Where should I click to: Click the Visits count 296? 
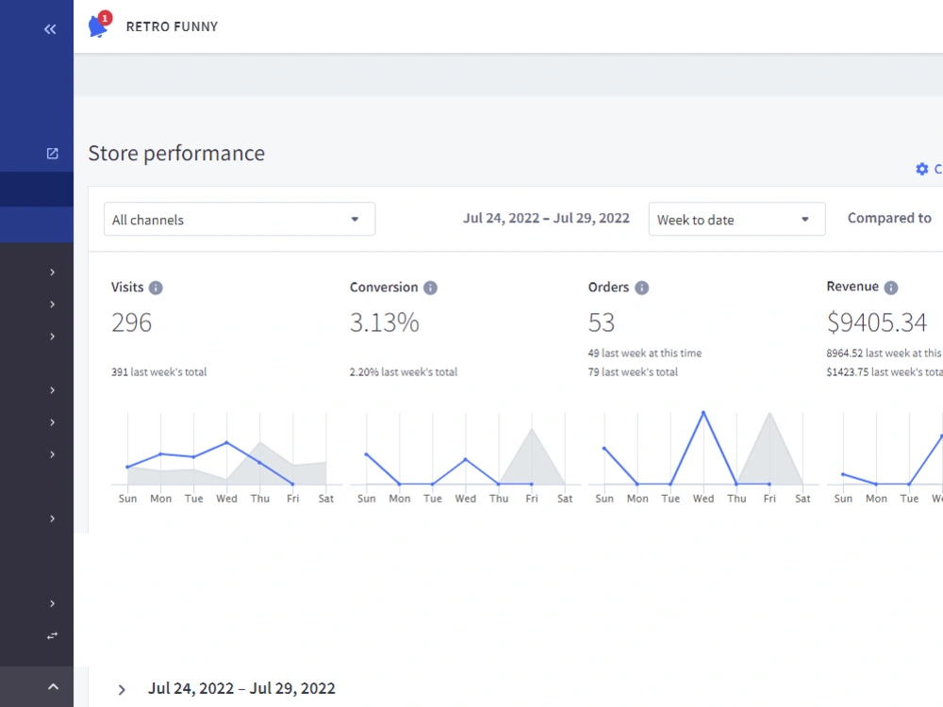pos(131,322)
